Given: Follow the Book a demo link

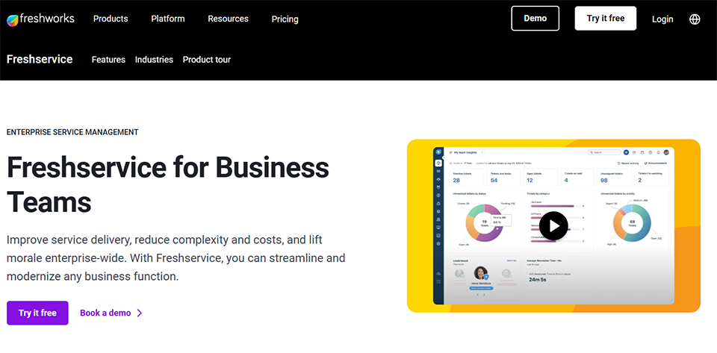Looking at the screenshot, I should pos(105,313).
